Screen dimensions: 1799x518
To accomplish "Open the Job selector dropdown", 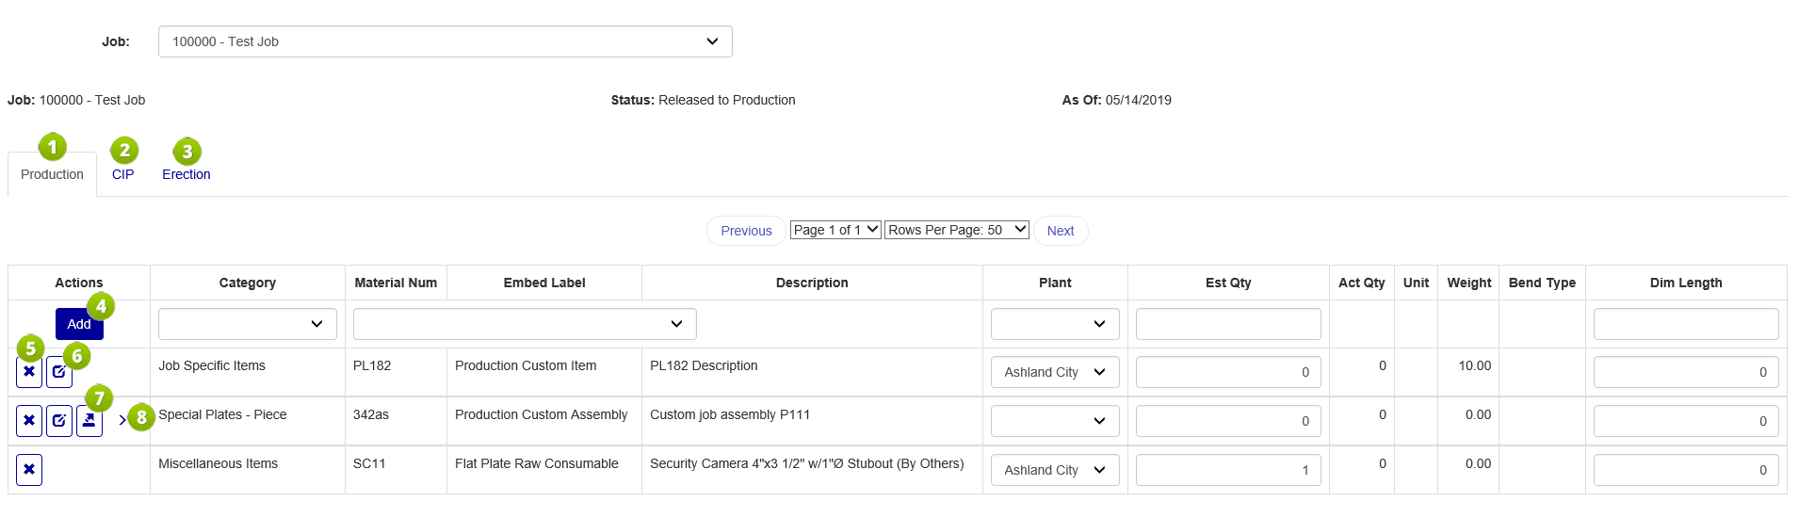I will point(445,41).
